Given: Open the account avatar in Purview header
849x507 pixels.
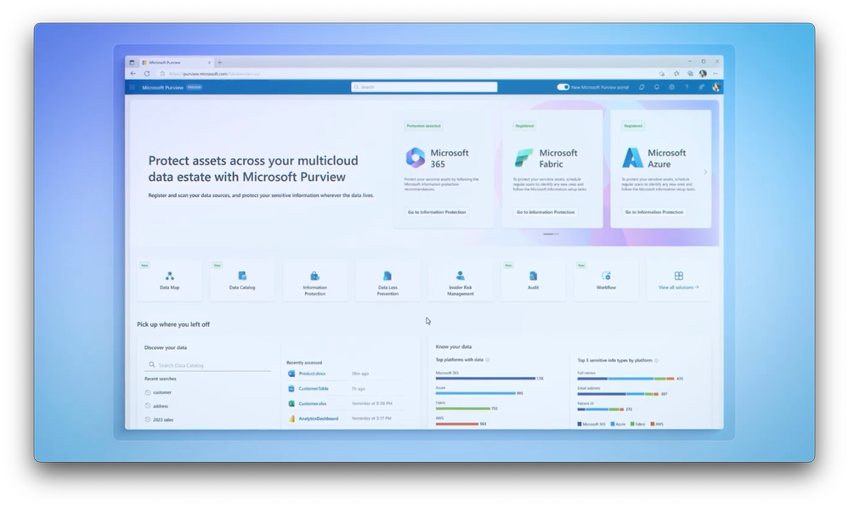Looking at the screenshot, I should pos(716,87).
